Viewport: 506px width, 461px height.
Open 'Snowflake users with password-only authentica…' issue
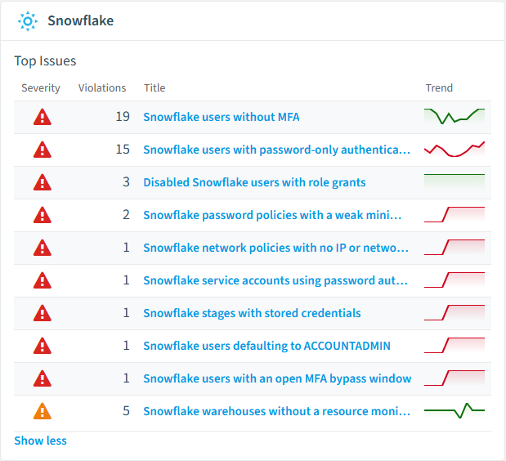tap(277, 150)
